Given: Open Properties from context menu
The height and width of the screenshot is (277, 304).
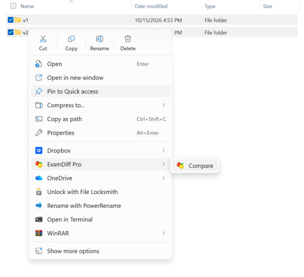Looking at the screenshot, I should pyautogui.click(x=100, y=133).
